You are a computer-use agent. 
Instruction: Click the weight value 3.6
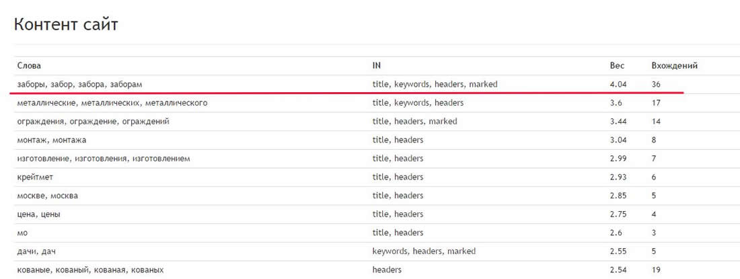(x=616, y=103)
